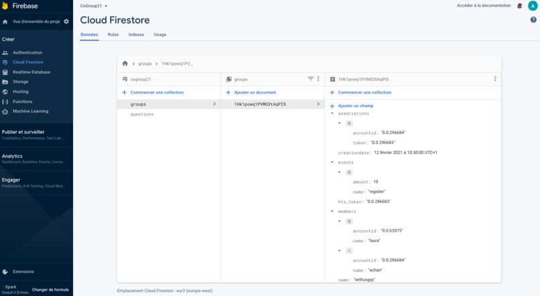This screenshot has height=296, width=540.
Task: Click the Realtime Database icon
Action: (5, 72)
